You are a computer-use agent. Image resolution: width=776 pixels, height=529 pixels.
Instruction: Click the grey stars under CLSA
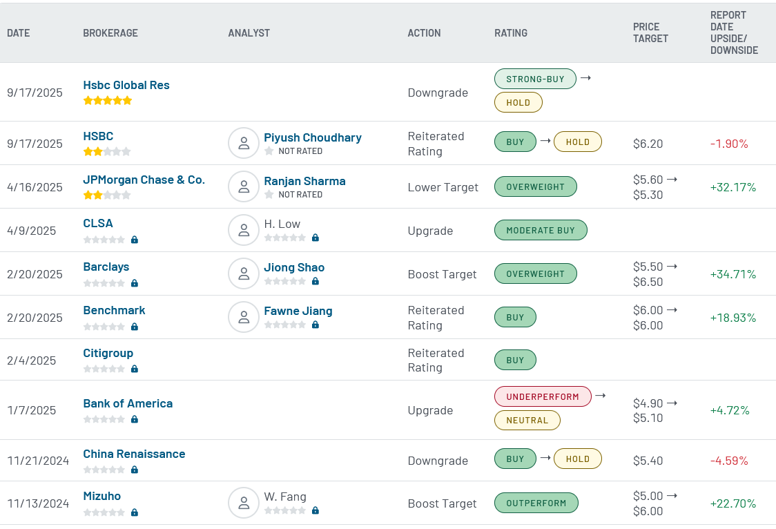point(104,240)
